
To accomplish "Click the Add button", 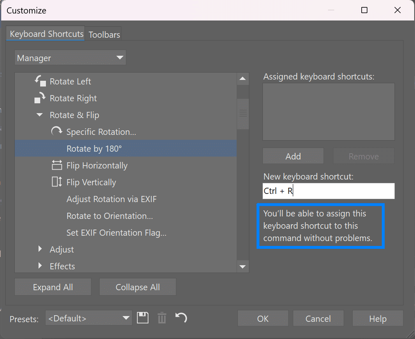I will tap(293, 156).
